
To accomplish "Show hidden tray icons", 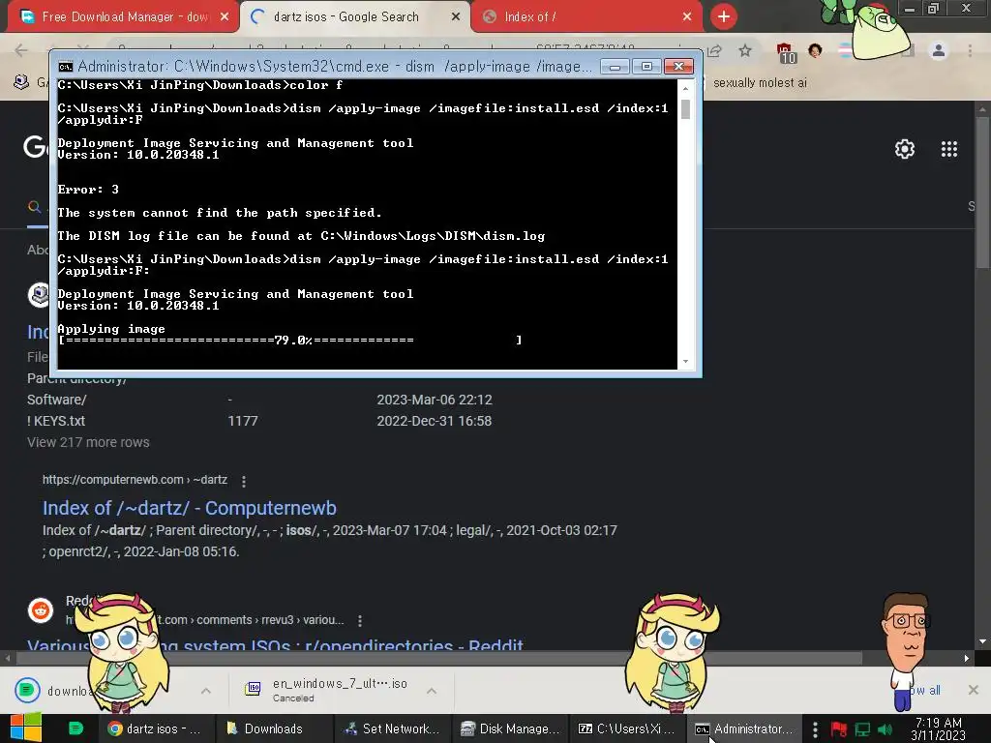I will pos(815,729).
